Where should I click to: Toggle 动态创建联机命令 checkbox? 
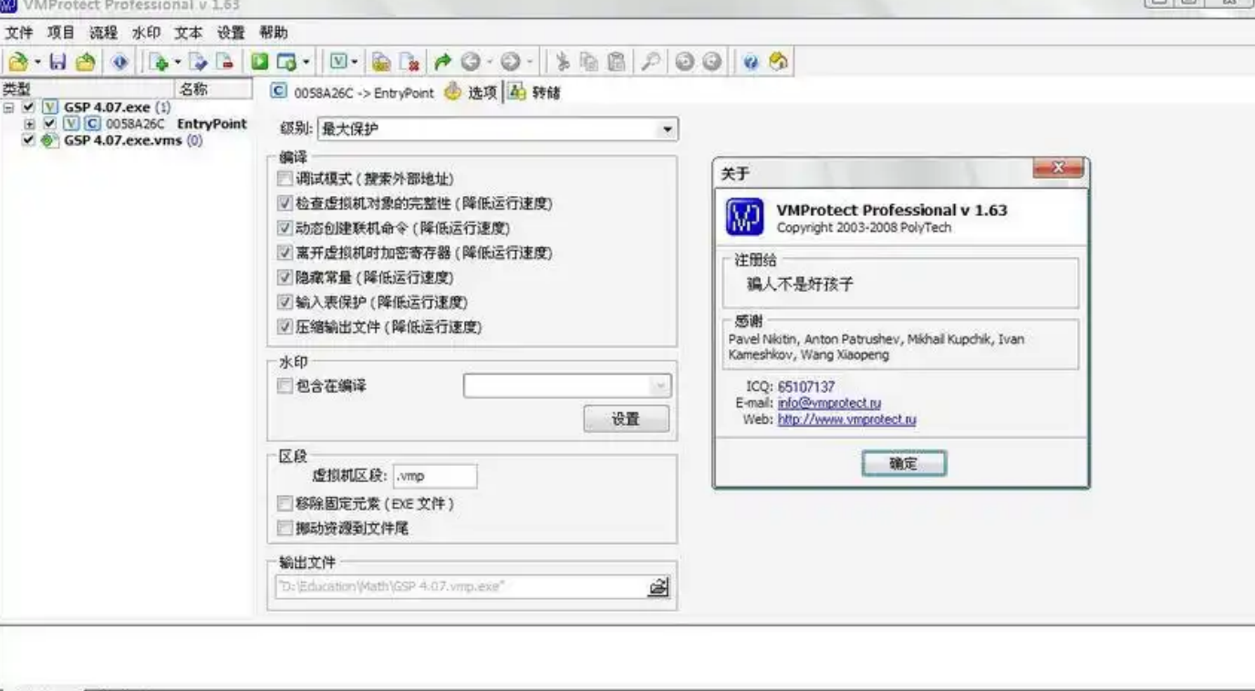285,228
